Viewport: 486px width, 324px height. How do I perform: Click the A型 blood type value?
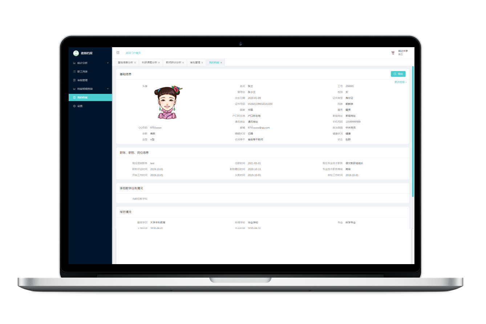(153, 139)
